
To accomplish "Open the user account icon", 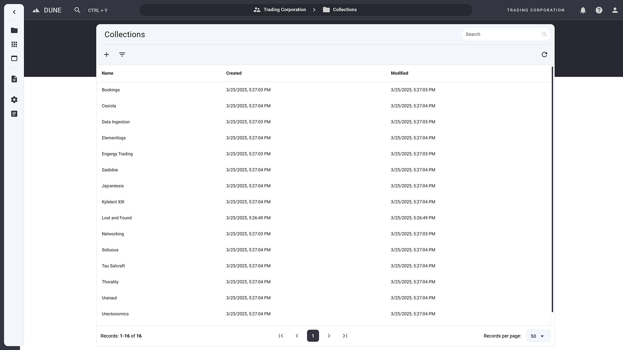I will tap(615, 10).
